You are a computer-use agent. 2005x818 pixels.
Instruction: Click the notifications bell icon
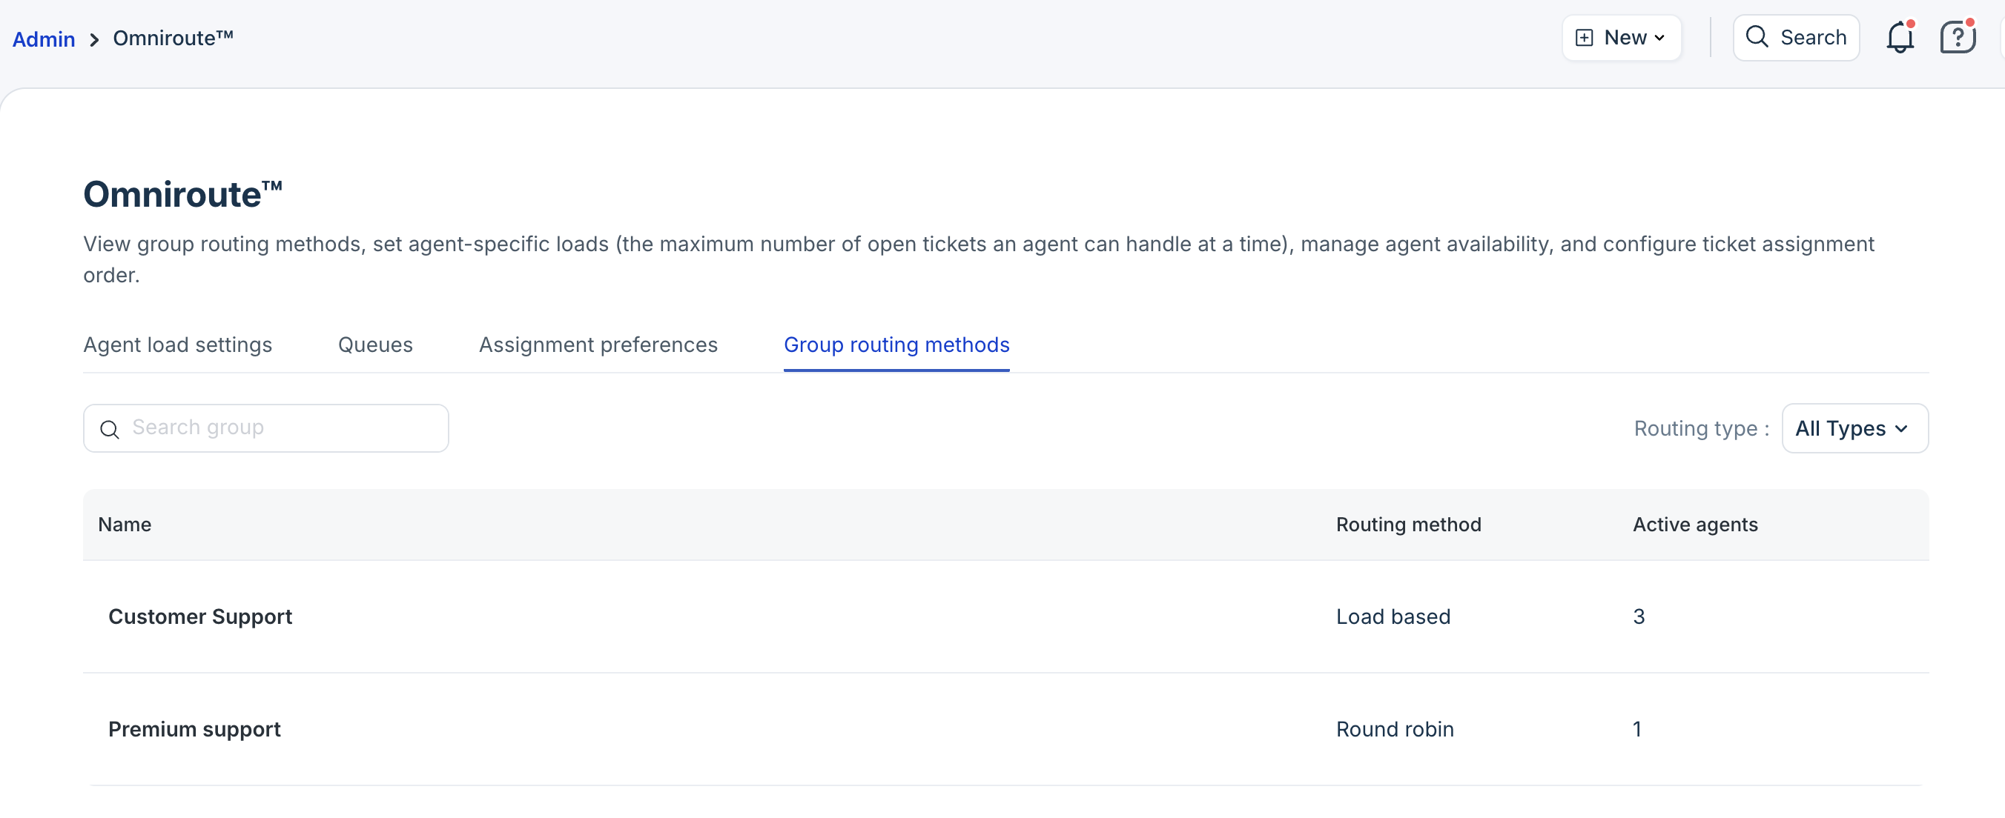tap(1899, 37)
